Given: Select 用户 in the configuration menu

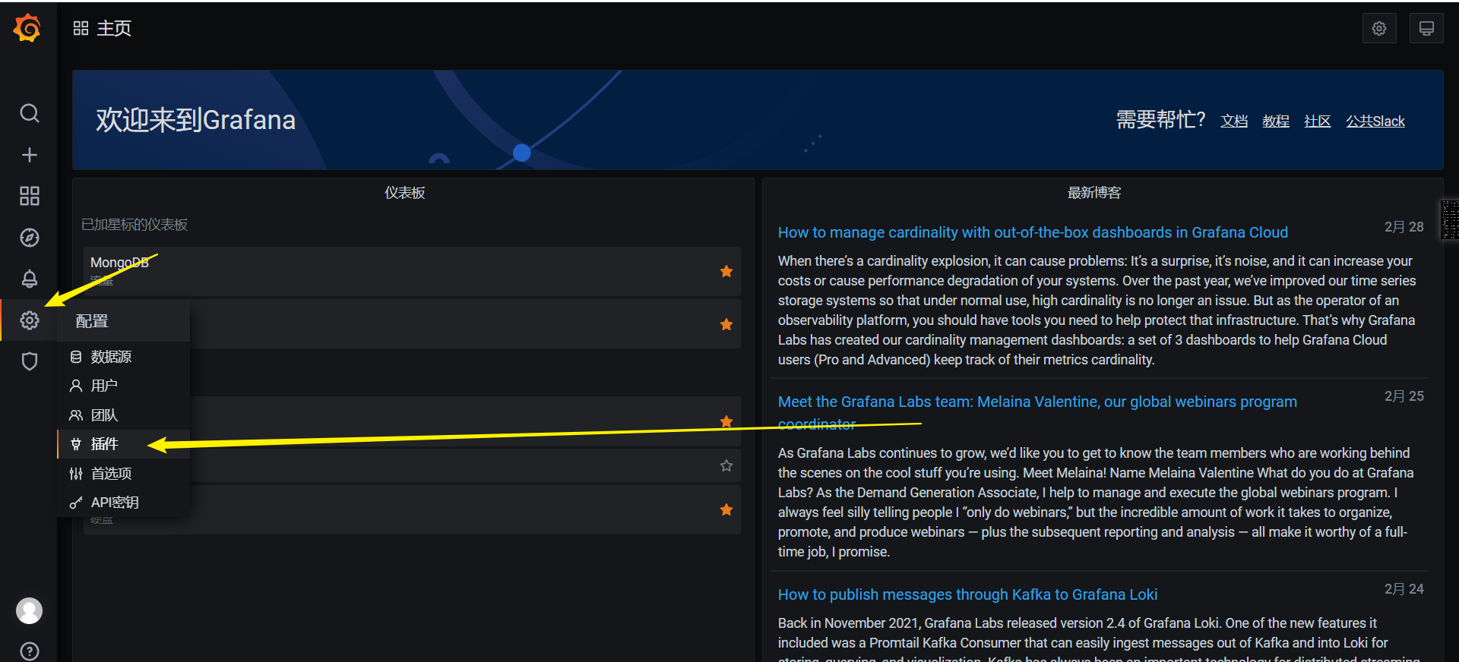Looking at the screenshot, I should 123,386.
